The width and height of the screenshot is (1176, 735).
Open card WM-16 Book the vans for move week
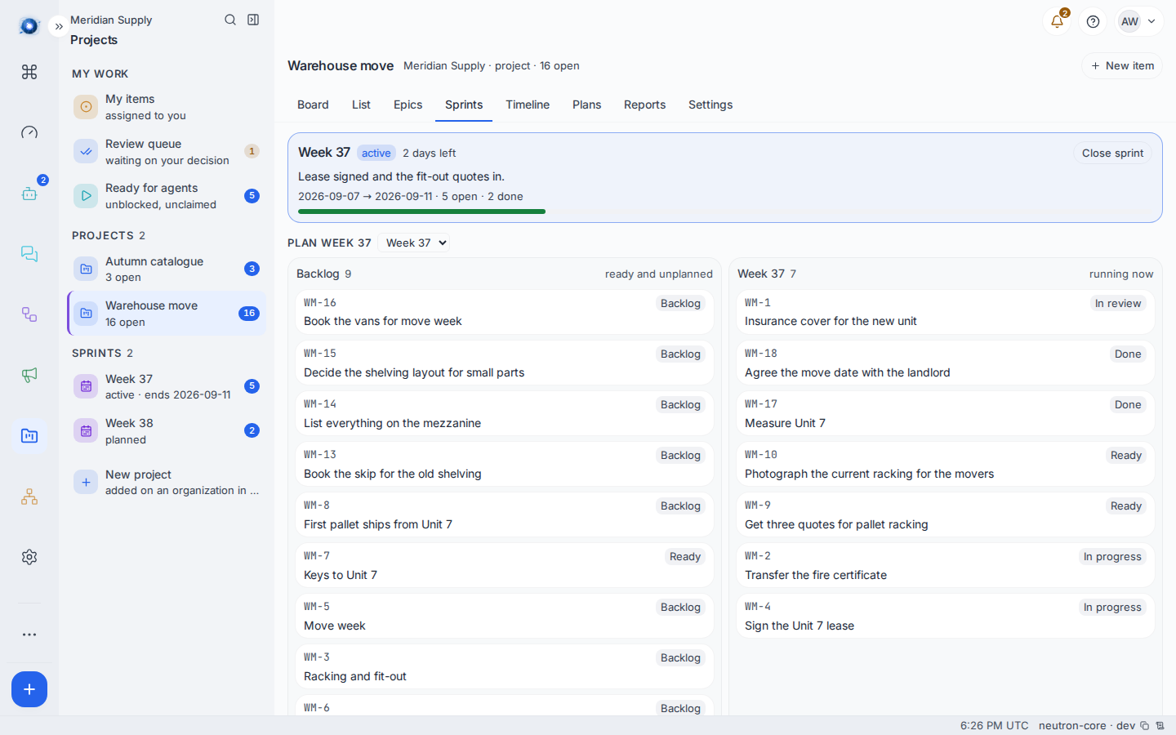click(x=504, y=312)
